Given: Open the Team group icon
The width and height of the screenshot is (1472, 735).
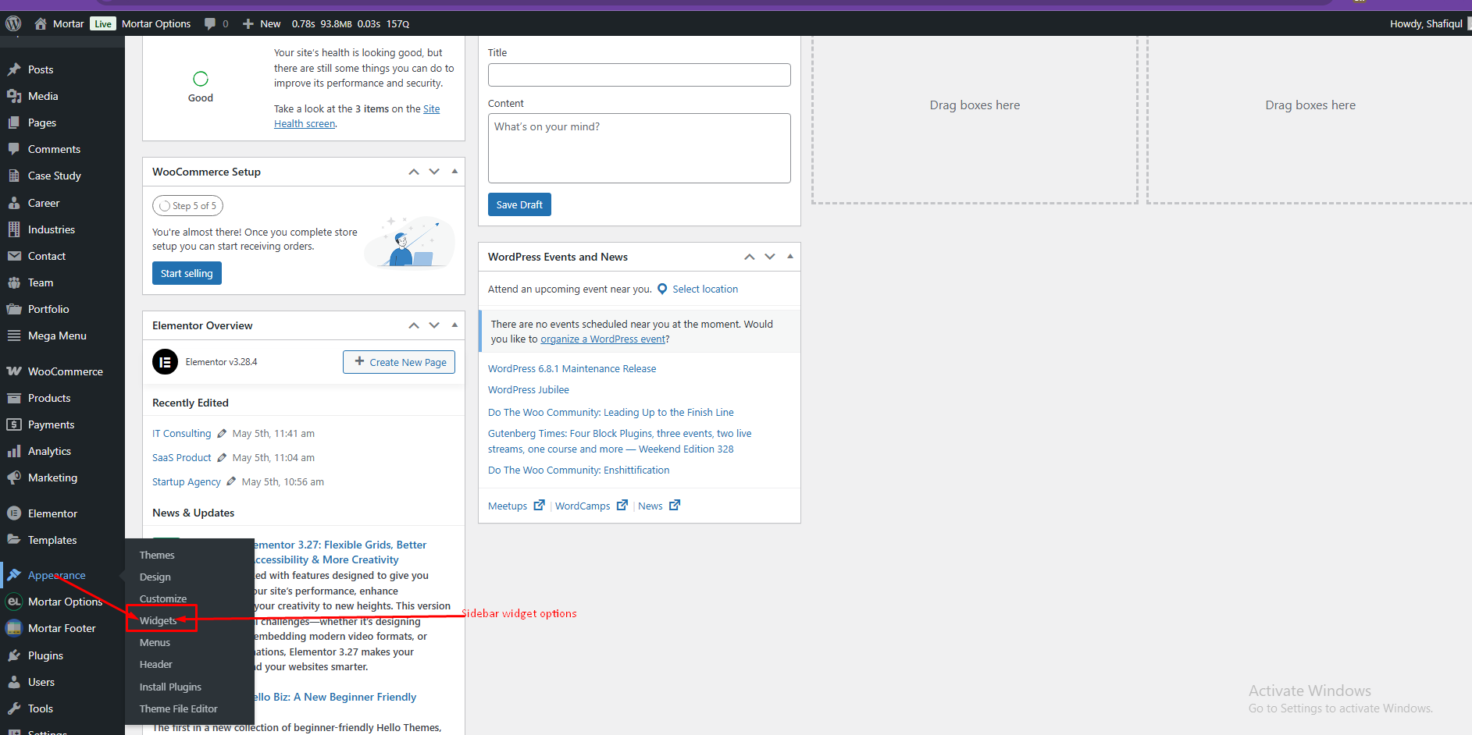Looking at the screenshot, I should point(14,282).
